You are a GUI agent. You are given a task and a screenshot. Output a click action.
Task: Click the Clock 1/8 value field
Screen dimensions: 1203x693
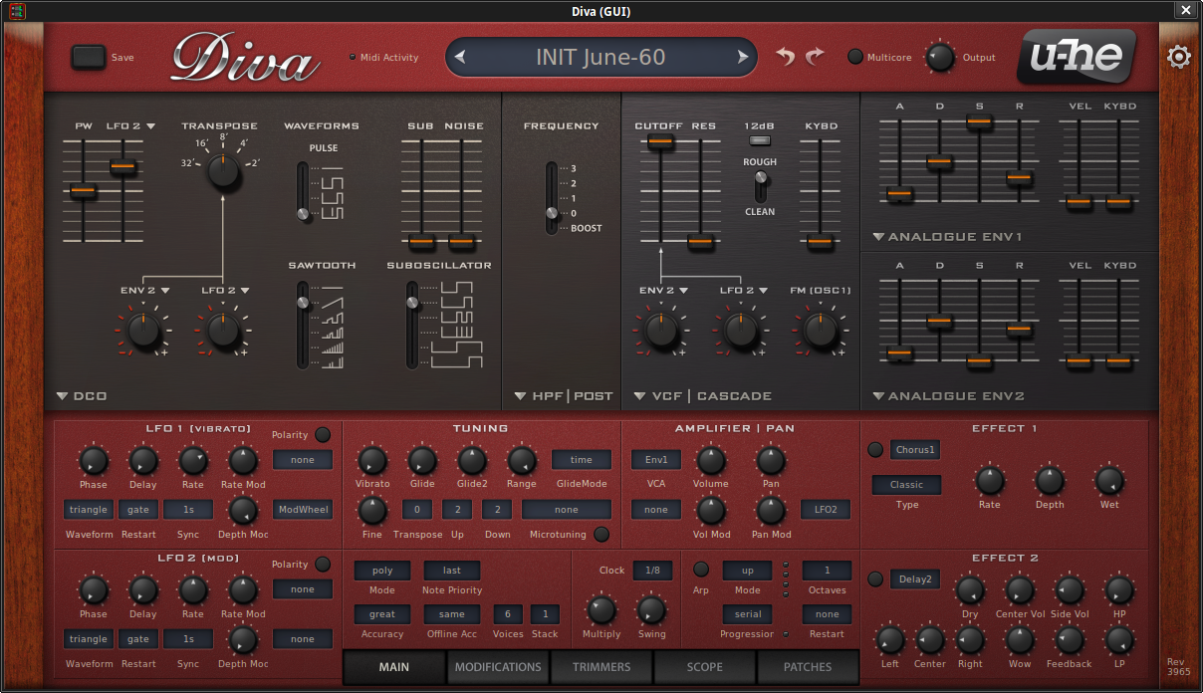(x=652, y=571)
